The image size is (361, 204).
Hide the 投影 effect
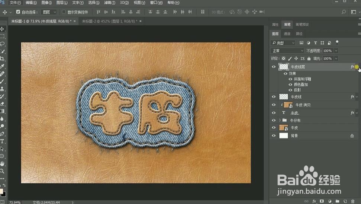click(x=290, y=90)
